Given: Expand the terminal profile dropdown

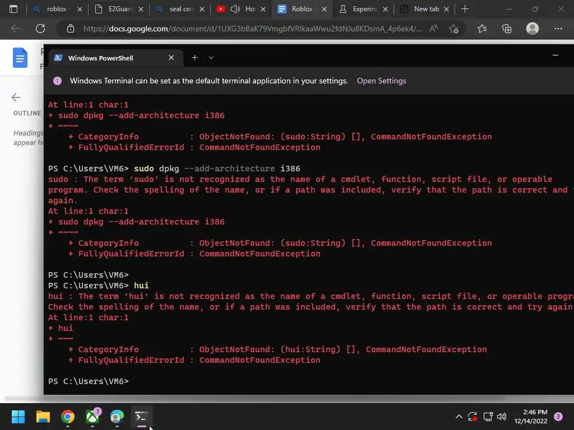Looking at the screenshot, I should coord(211,58).
